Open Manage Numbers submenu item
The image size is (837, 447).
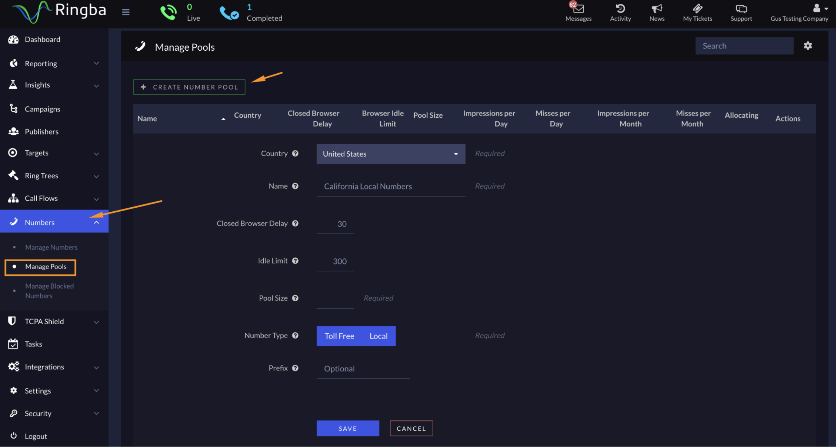(51, 247)
